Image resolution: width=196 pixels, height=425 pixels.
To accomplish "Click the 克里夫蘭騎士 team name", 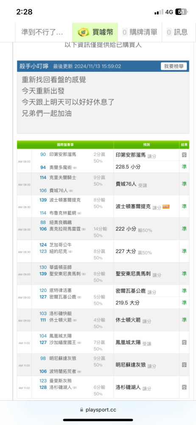I will point(63,178).
